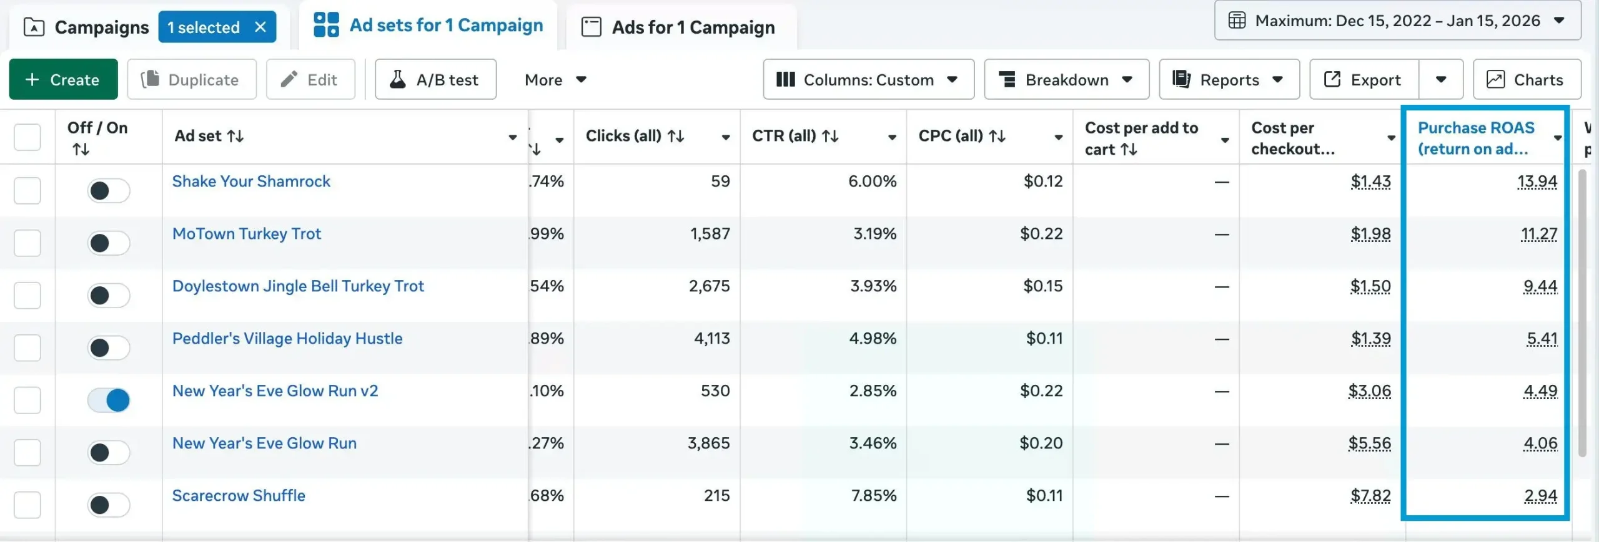This screenshot has width=1599, height=542.
Task: Turn off New Year's Eve Glow Run v2
Action: pyautogui.click(x=109, y=400)
